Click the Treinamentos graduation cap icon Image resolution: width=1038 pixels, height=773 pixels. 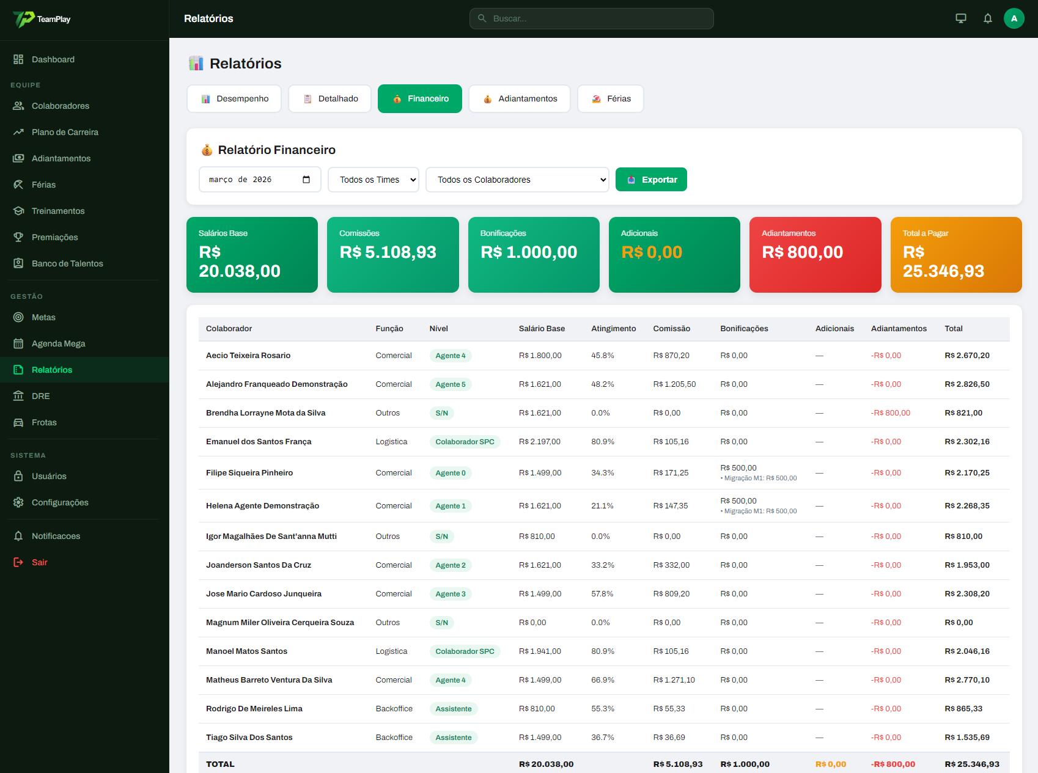click(18, 211)
